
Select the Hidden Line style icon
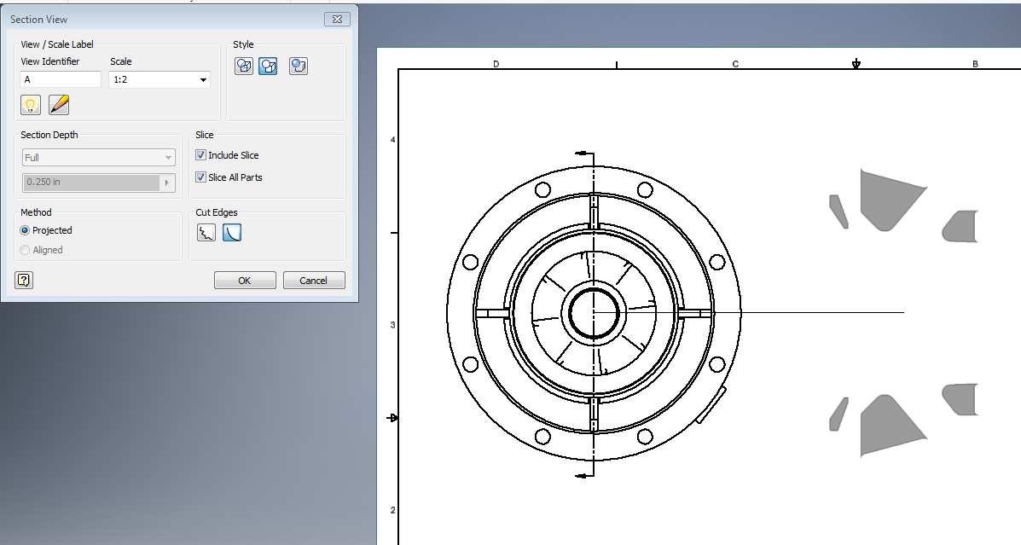coord(244,66)
